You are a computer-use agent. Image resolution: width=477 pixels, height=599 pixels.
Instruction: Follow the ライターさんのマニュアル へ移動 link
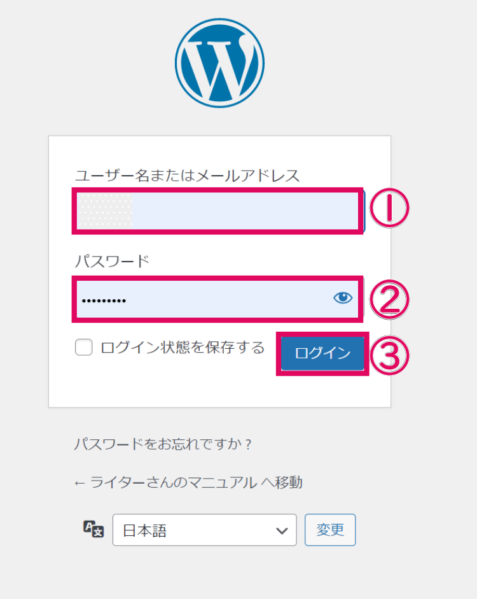[x=194, y=483]
